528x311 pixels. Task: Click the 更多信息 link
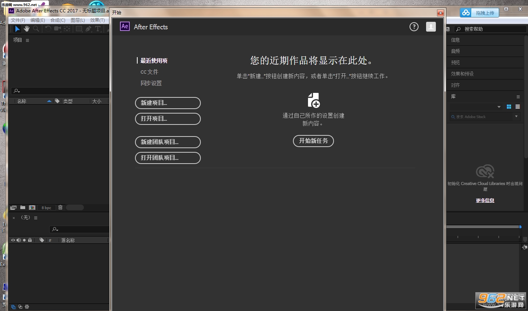point(485,200)
